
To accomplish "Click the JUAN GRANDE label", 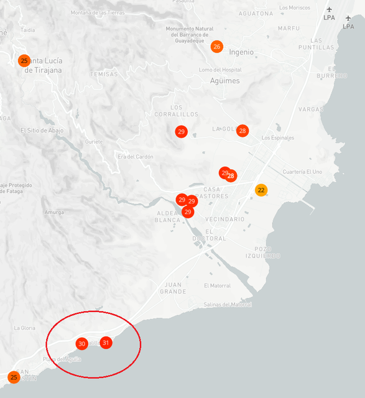I will coord(173,288).
